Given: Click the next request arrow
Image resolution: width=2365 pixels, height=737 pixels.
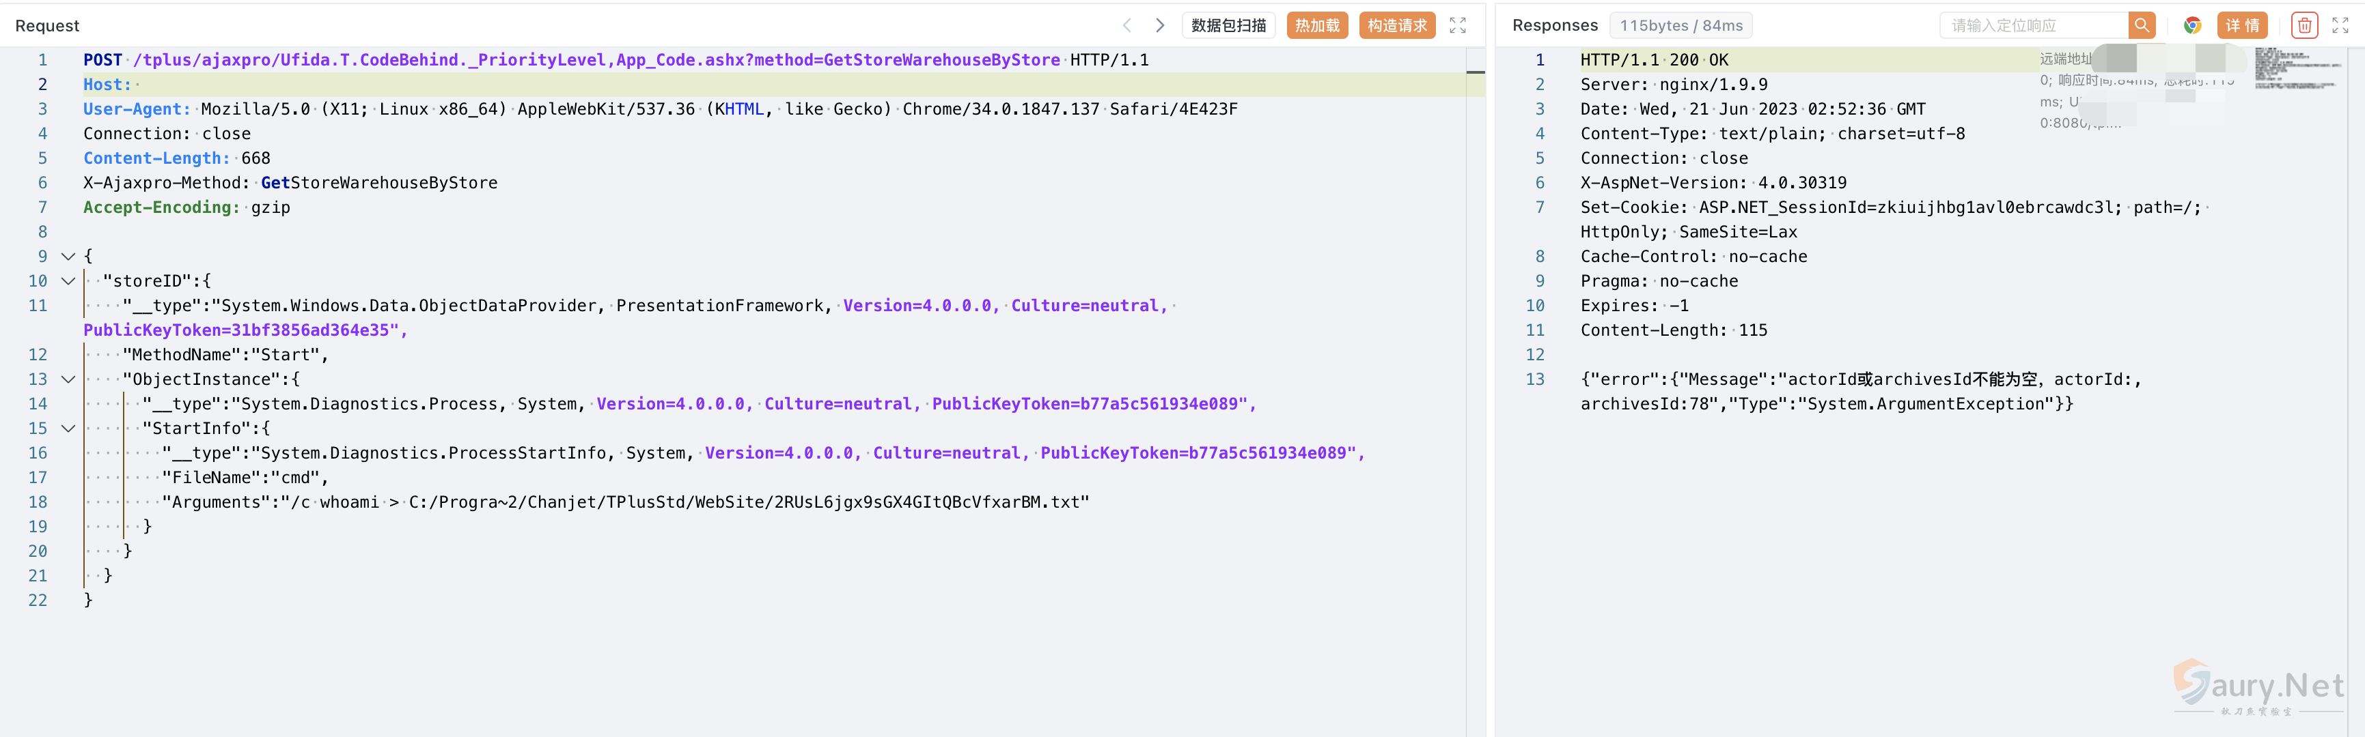Looking at the screenshot, I should (x=1159, y=26).
